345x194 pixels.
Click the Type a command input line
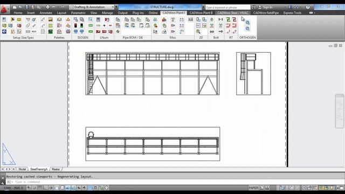(x=176, y=182)
